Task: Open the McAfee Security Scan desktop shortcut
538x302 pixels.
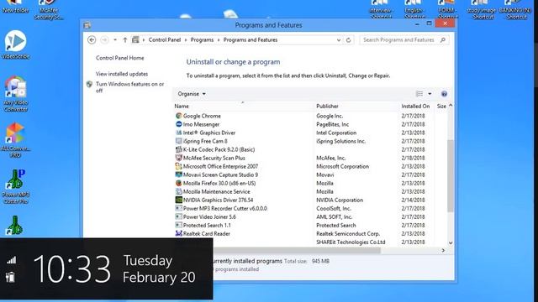Action: tap(49, 10)
